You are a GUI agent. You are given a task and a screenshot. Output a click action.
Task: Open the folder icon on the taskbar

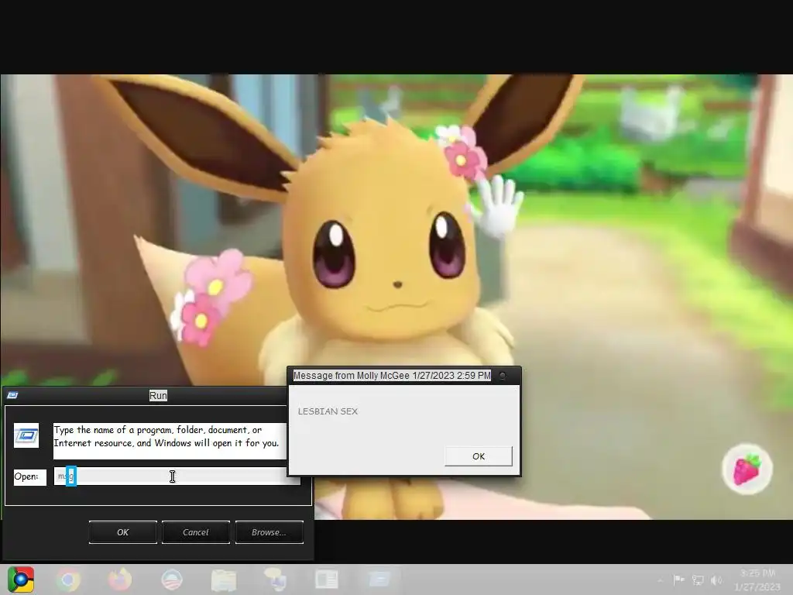pos(223,580)
